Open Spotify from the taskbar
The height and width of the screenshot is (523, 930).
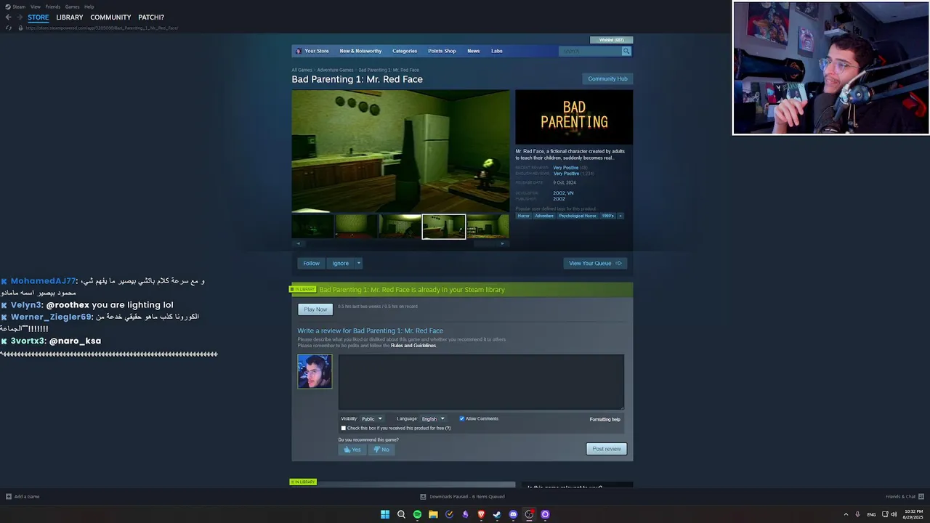(x=417, y=514)
